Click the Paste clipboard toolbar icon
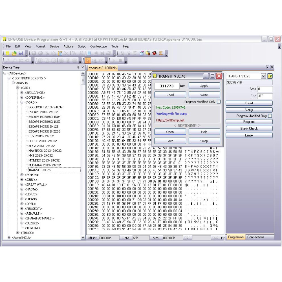 point(60,53)
